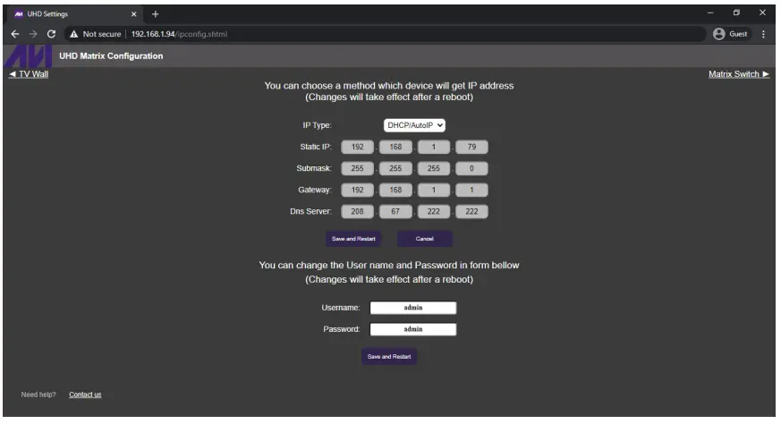
Task: Click Save and Restart under Password field
Action: 389,357
